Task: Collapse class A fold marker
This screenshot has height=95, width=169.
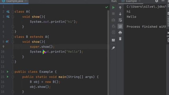Action: pyautogui.click(x=13, y=12)
